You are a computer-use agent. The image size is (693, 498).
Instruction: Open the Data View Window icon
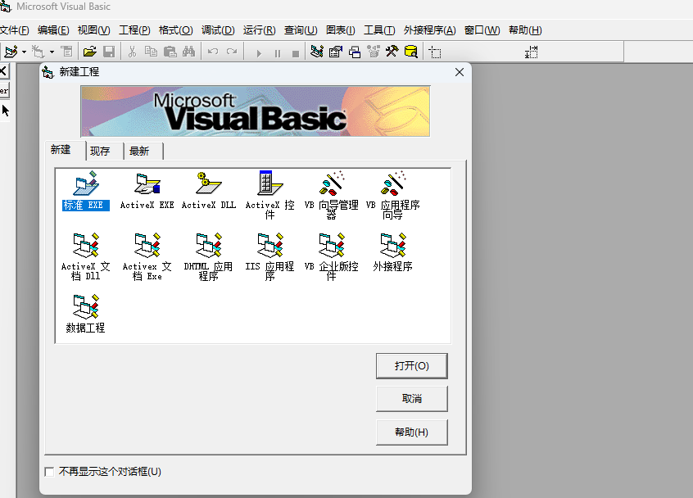pos(411,52)
